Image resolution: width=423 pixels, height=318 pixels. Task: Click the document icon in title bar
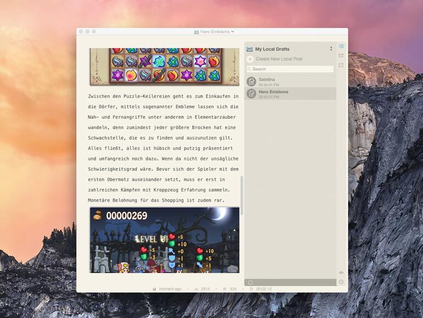click(x=197, y=32)
